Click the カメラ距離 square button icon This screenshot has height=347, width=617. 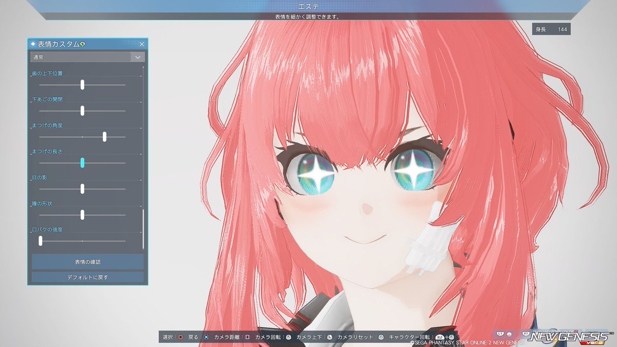coord(247,337)
